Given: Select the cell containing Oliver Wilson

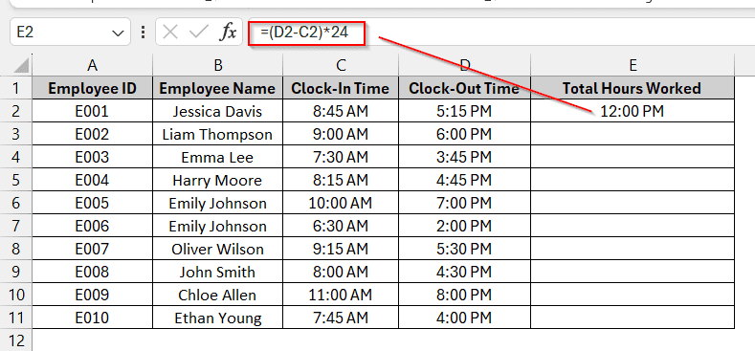Looking at the screenshot, I should click(217, 249).
